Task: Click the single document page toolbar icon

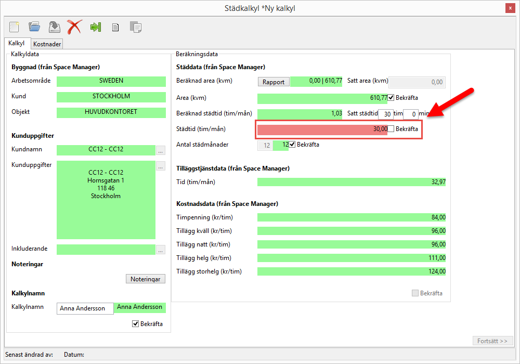Action: (115, 27)
